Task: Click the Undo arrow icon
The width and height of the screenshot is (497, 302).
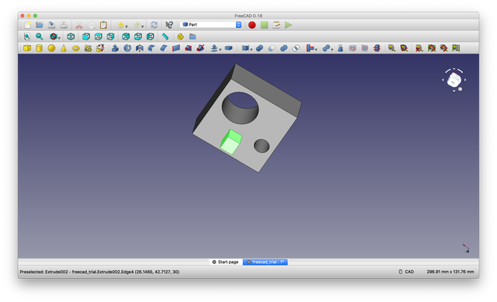Action: [120, 25]
